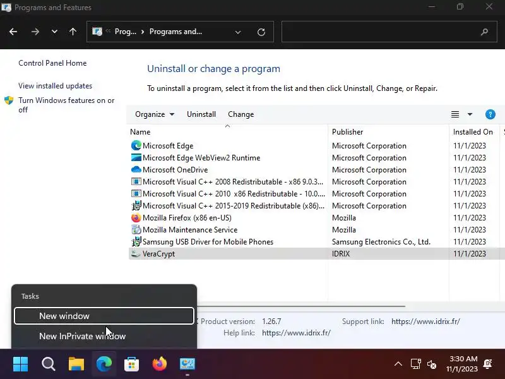This screenshot has height=379, width=505.
Task: Select the Mozilla Firefox list icon
Action: (x=136, y=218)
